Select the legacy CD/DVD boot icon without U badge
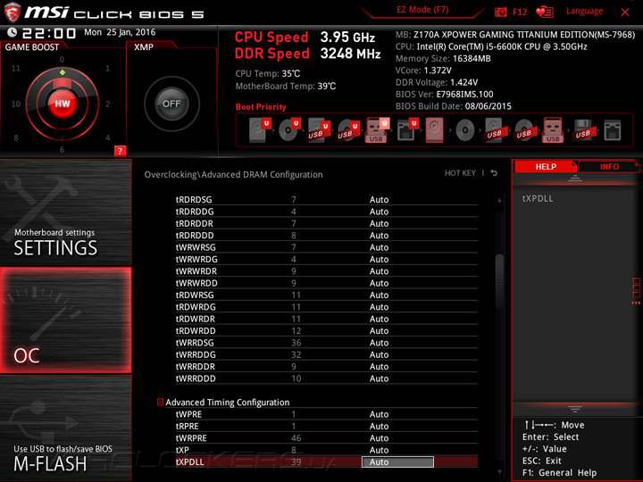The height and width of the screenshot is (482, 643). tap(464, 130)
